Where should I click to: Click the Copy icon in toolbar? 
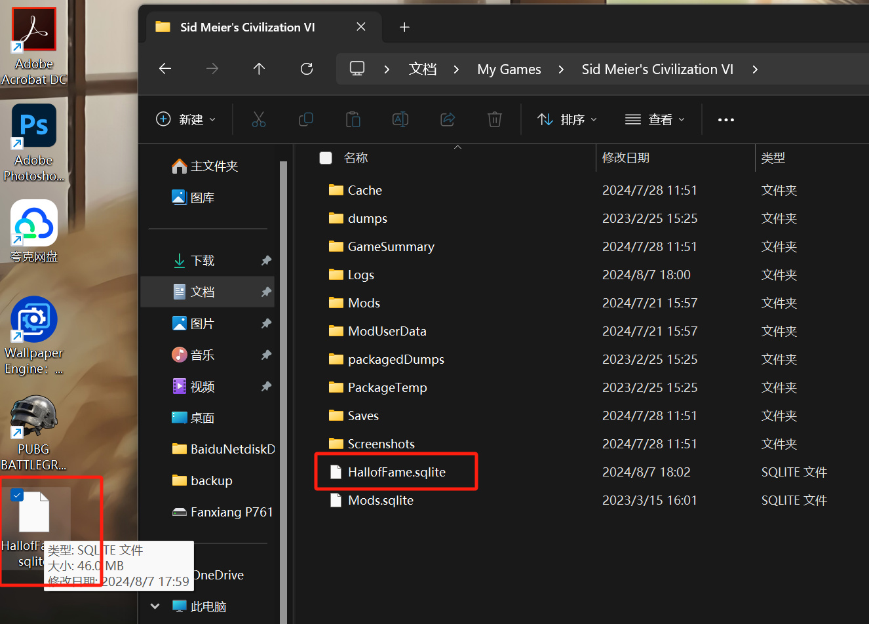click(x=306, y=119)
